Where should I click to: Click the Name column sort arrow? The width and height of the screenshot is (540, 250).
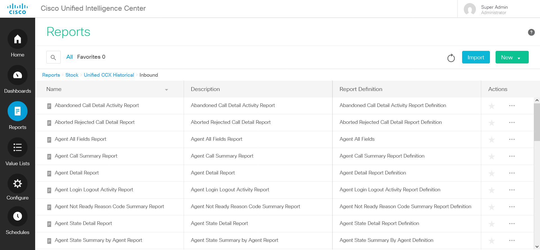tap(166, 90)
